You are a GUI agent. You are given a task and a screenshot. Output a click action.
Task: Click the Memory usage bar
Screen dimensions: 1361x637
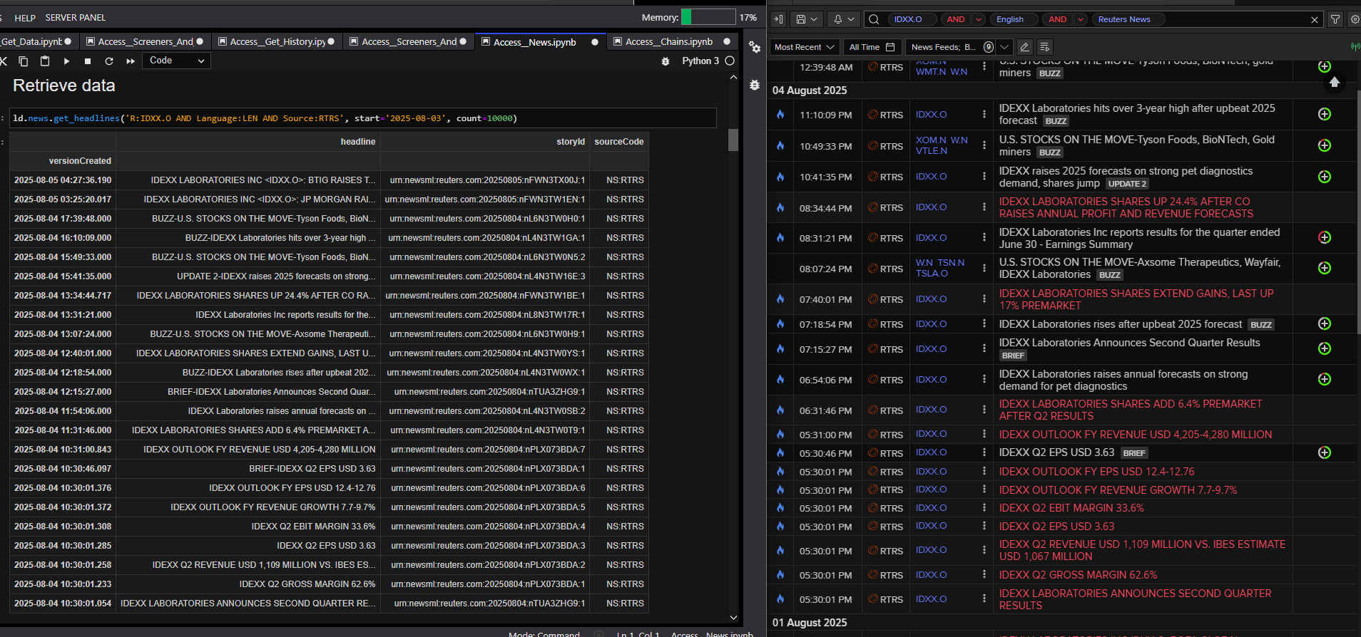708,17
